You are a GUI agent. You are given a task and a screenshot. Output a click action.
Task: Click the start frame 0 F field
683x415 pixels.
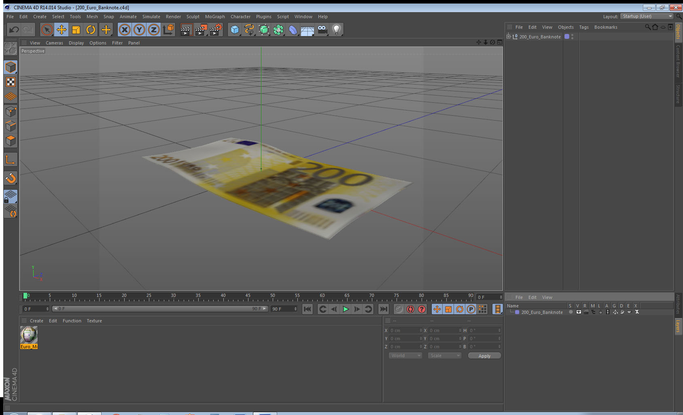pyautogui.click(x=36, y=309)
